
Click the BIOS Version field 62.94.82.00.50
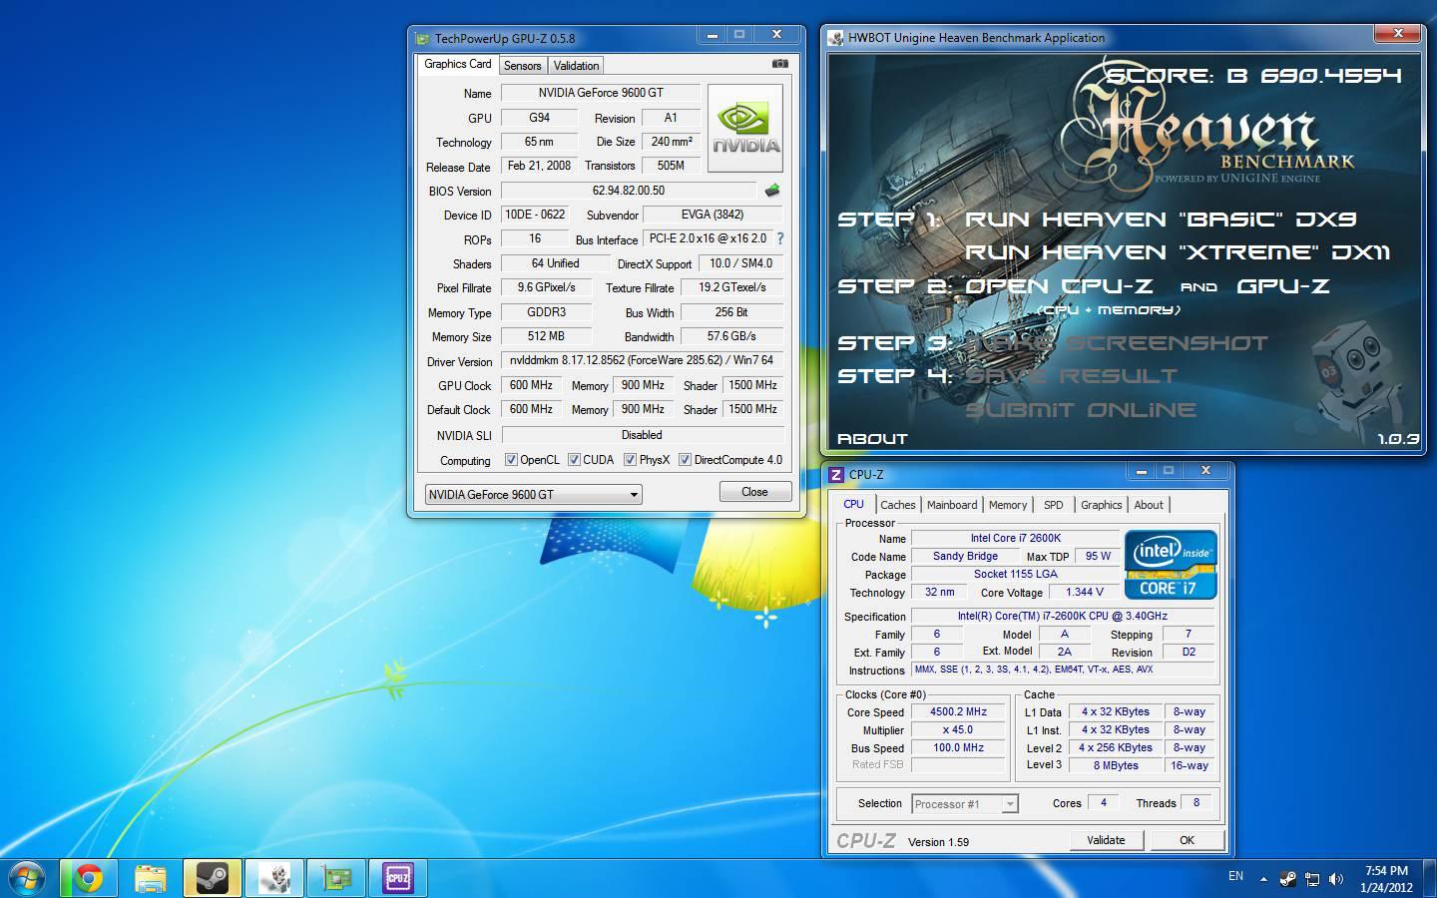click(x=629, y=191)
